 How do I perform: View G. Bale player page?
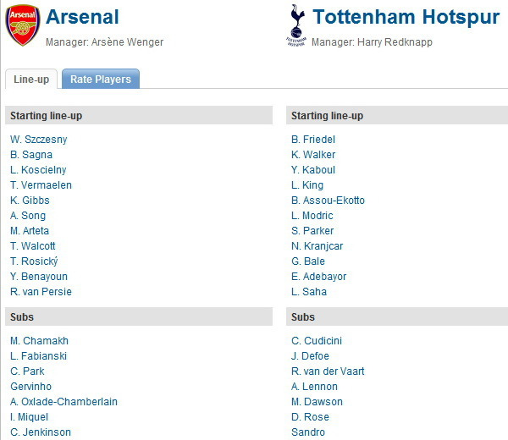308,261
